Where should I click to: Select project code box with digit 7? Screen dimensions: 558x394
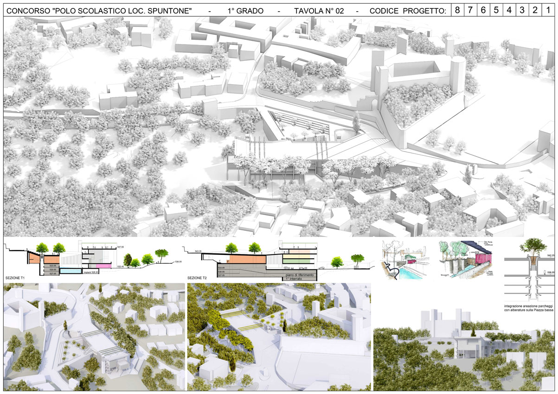(x=470, y=10)
